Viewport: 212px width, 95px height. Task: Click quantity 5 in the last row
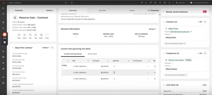click(x=114, y=79)
